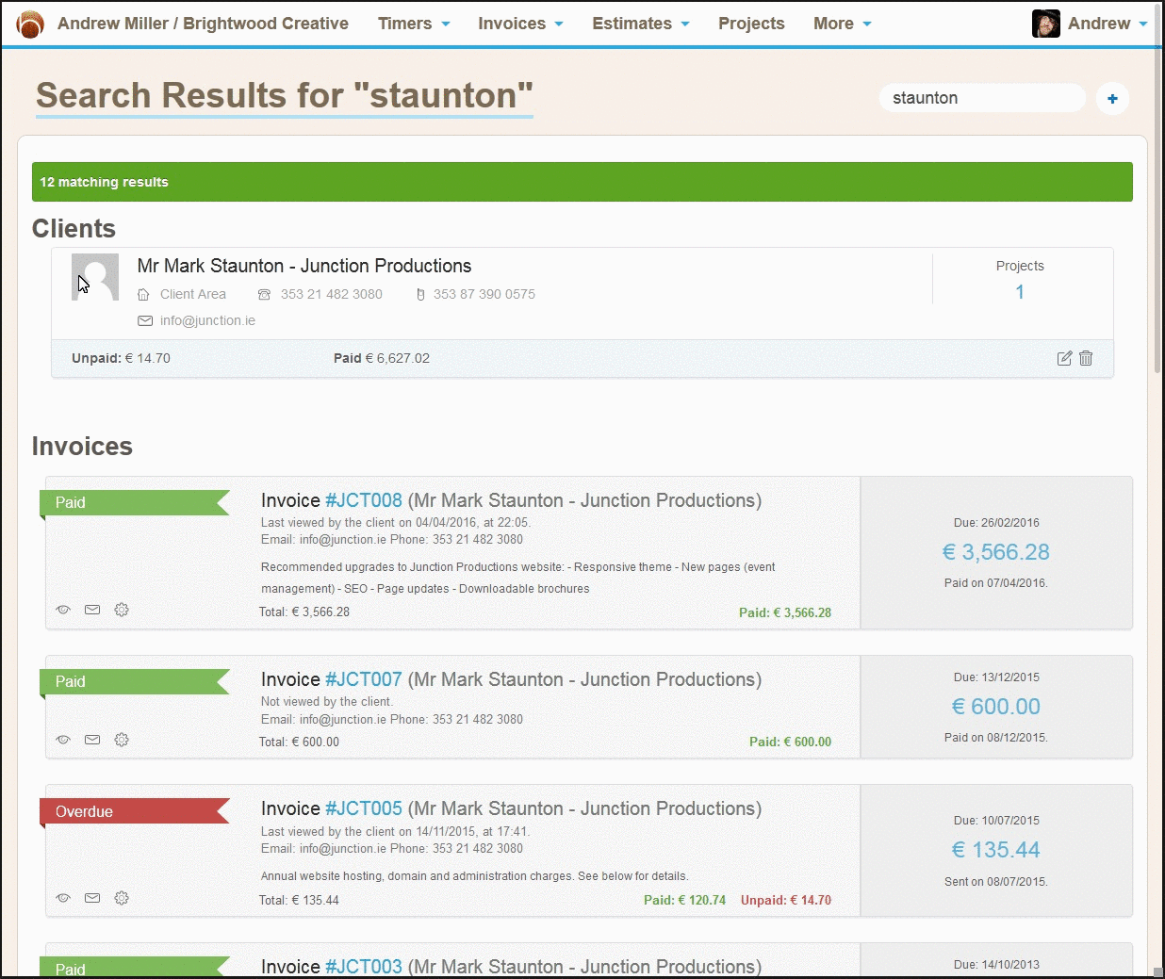Click the € 135.44 invoice amount

(x=996, y=850)
